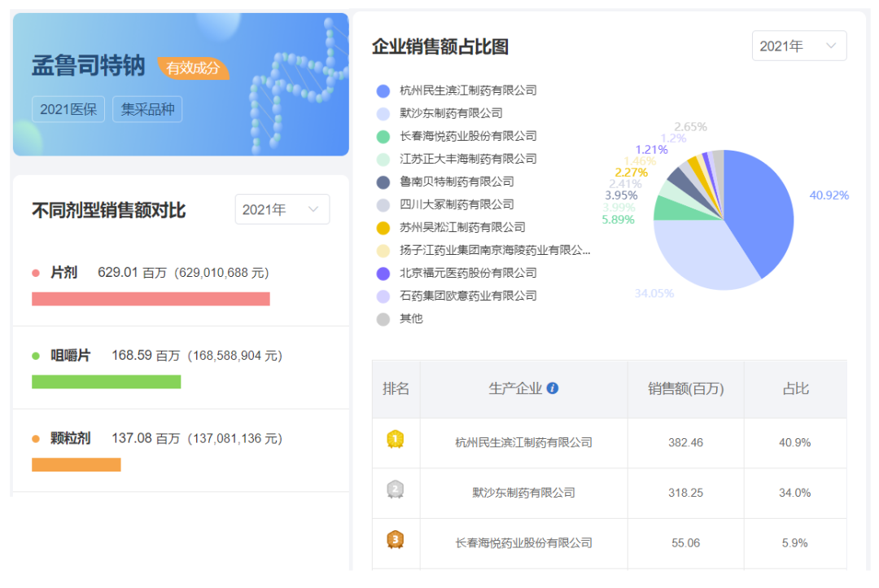The image size is (879, 588).
Task: Click the 168.59 百万 amount text
Action: [x=146, y=356]
